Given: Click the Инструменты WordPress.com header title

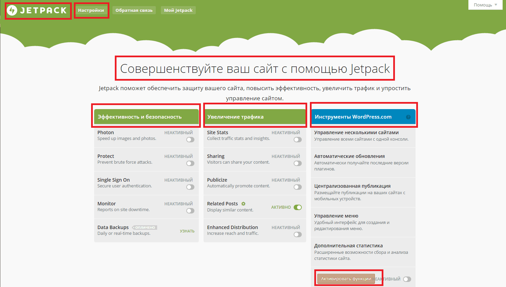Looking at the screenshot, I should tap(353, 117).
